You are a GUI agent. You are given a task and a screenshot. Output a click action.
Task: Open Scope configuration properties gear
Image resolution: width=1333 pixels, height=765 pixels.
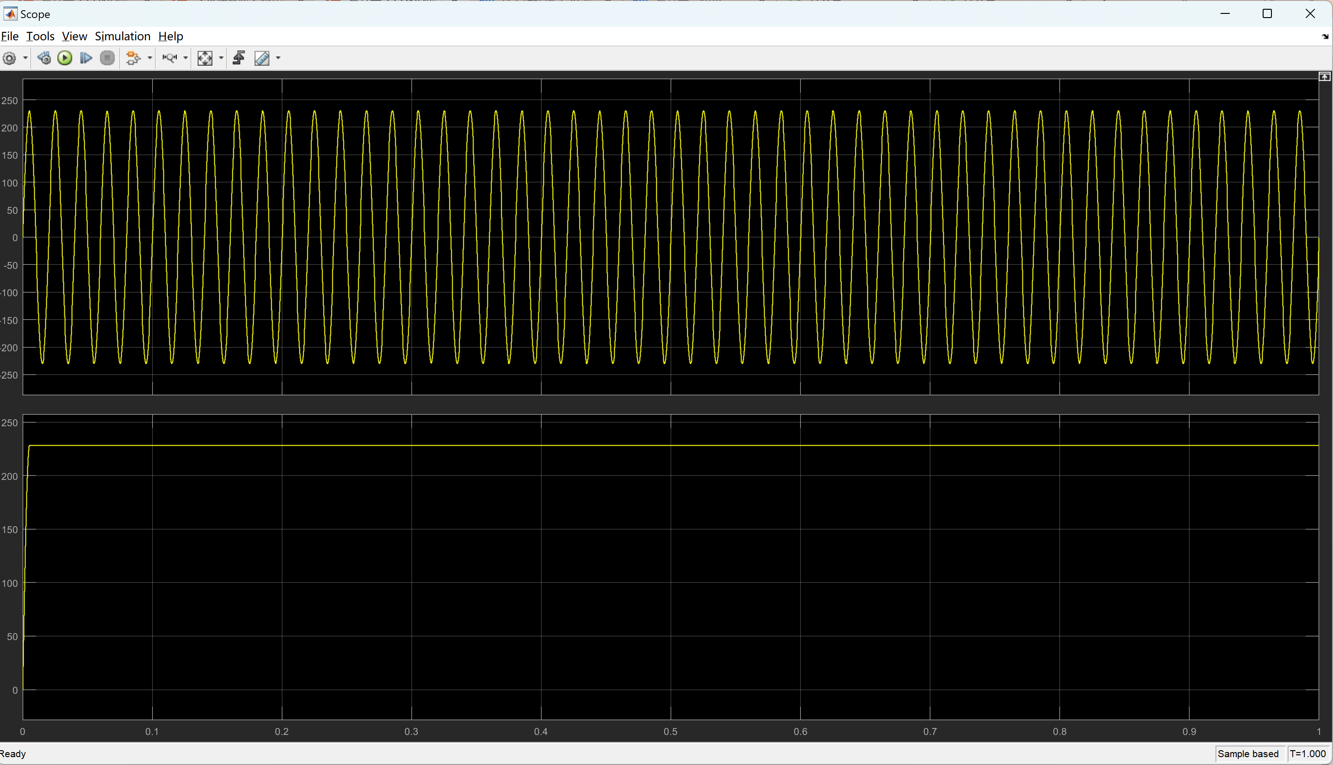[9, 58]
